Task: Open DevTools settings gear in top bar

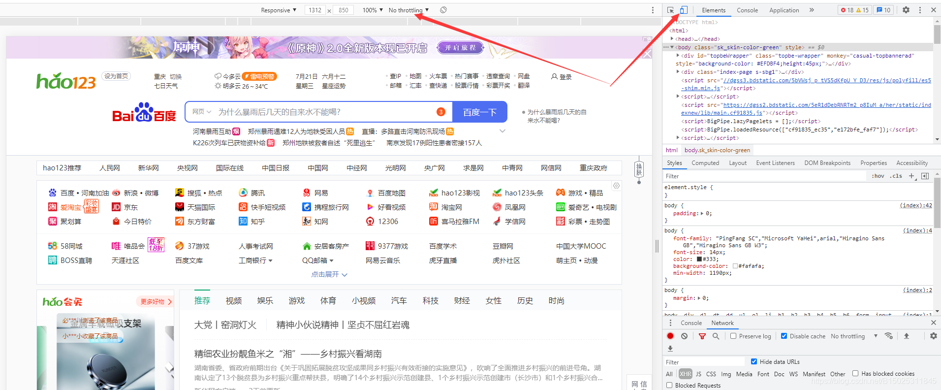Action: (x=906, y=10)
